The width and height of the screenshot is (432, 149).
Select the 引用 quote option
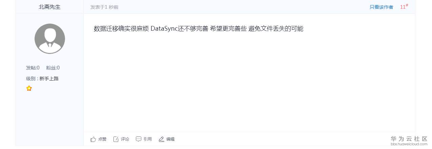pos(148,139)
